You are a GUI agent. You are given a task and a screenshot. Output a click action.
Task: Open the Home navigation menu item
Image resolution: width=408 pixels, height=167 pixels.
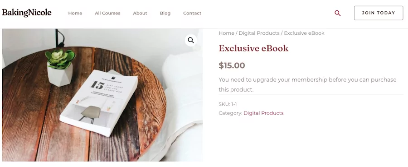click(75, 13)
